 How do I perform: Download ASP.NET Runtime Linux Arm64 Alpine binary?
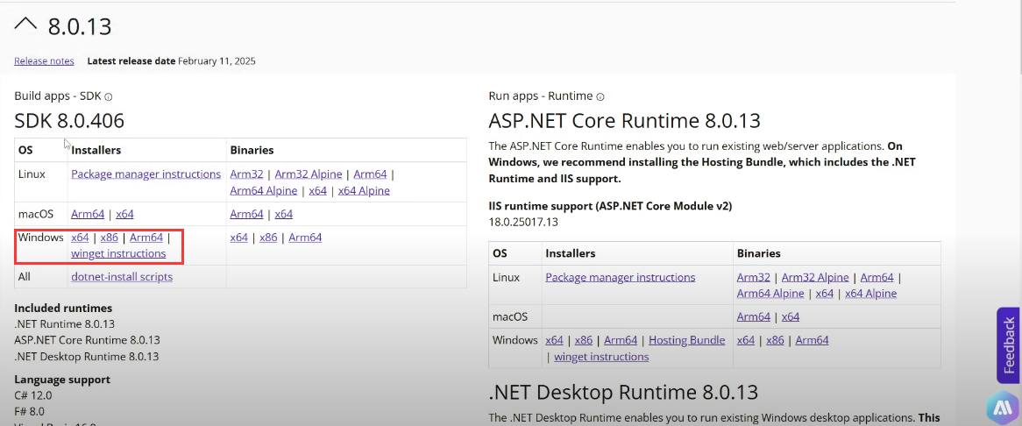(x=770, y=294)
